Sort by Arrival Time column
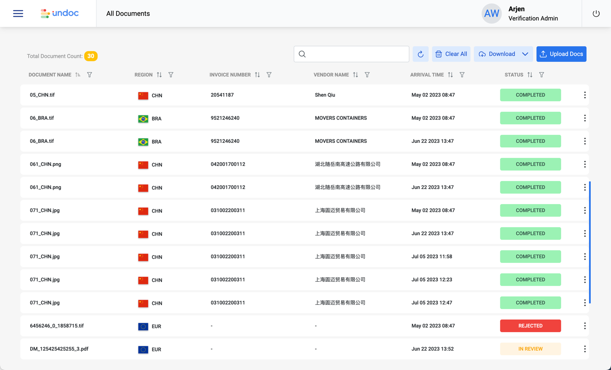This screenshot has height=370, width=611. 450,75
